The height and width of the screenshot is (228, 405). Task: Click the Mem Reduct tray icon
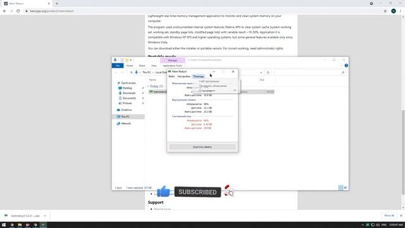[x=367, y=225]
